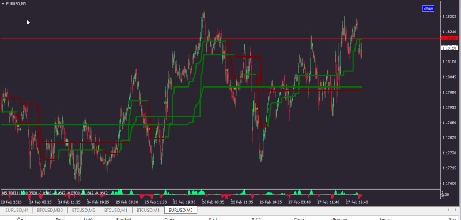The height and width of the screenshot is (220, 461).
Task: Click the 27 Feb 19:40 time label
Action: point(357,202)
